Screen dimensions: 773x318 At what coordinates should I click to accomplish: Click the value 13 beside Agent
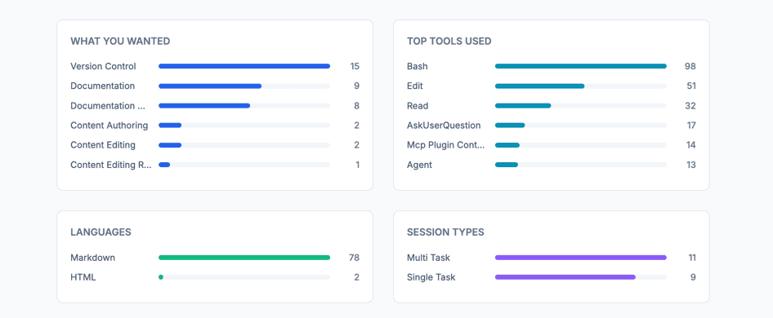point(691,165)
